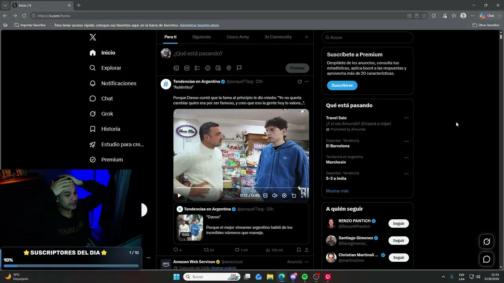Enter fullscreen on the video
The height and width of the screenshot is (283, 504).
pyautogui.click(x=303, y=195)
